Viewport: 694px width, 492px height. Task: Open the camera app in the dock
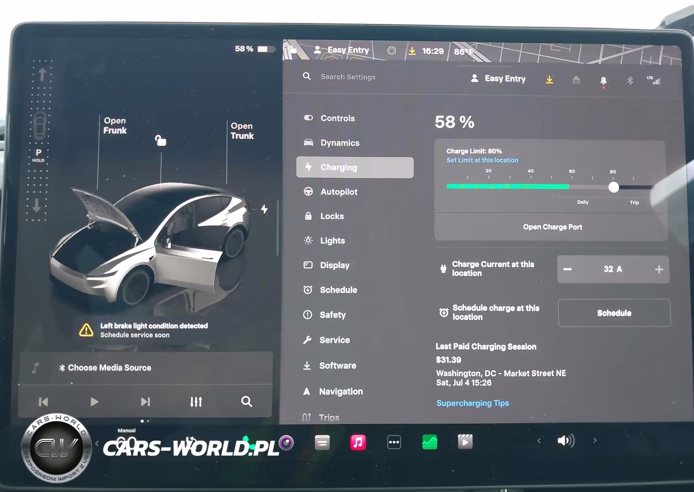coord(286,443)
